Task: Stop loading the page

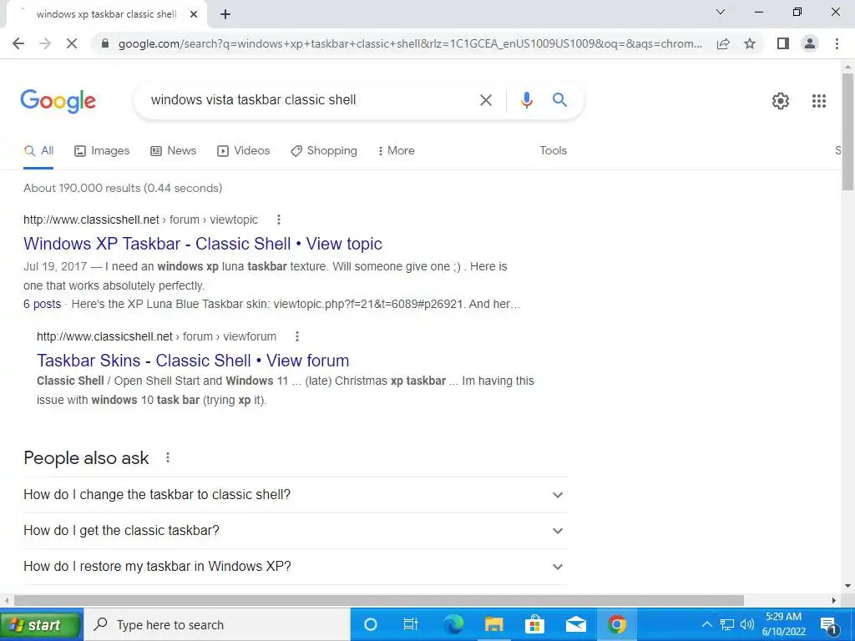Action: point(72,43)
